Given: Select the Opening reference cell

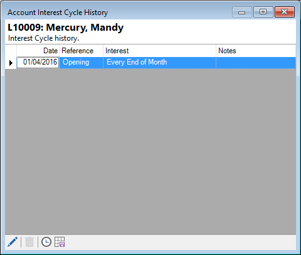Looking at the screenshot, I should (82, 63).
